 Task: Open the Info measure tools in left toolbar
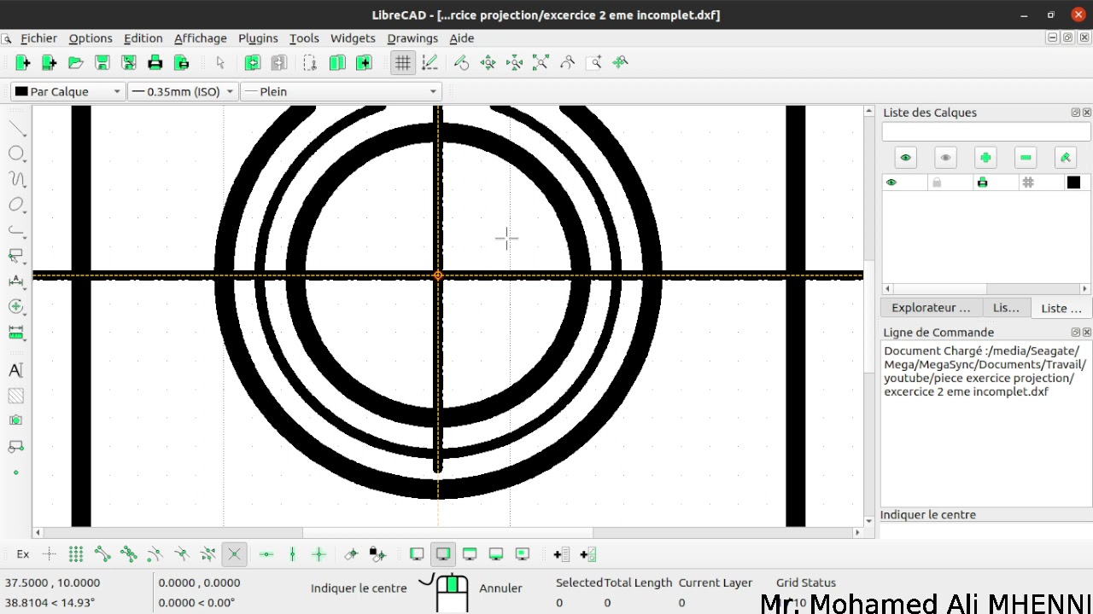click(16, 332)
